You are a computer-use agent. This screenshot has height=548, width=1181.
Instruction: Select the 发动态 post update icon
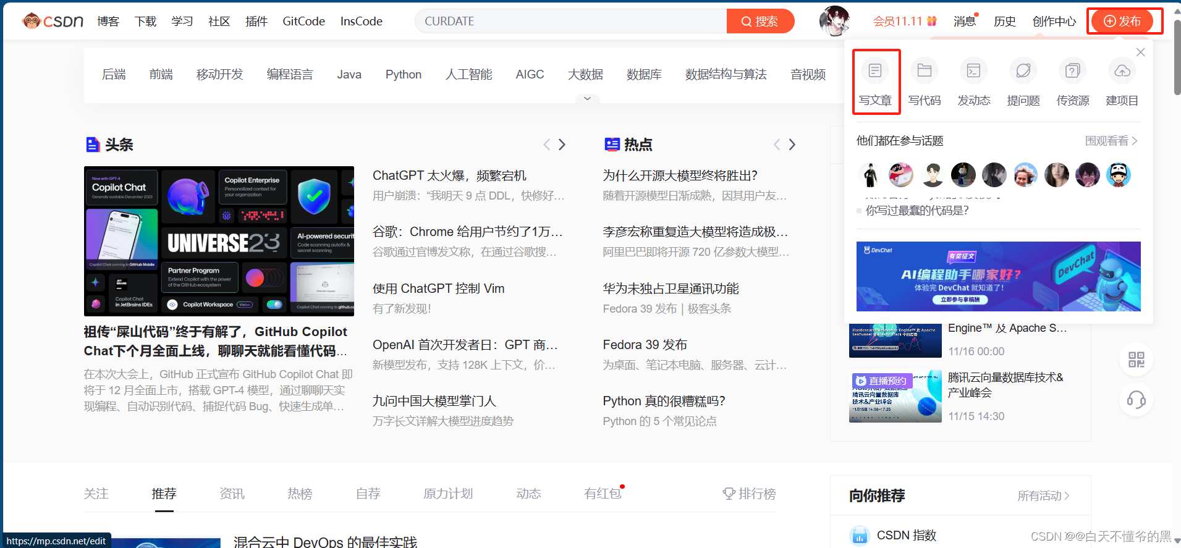[x=974, y=71]
